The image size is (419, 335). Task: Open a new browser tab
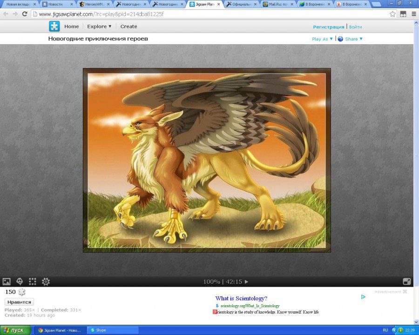376,4
